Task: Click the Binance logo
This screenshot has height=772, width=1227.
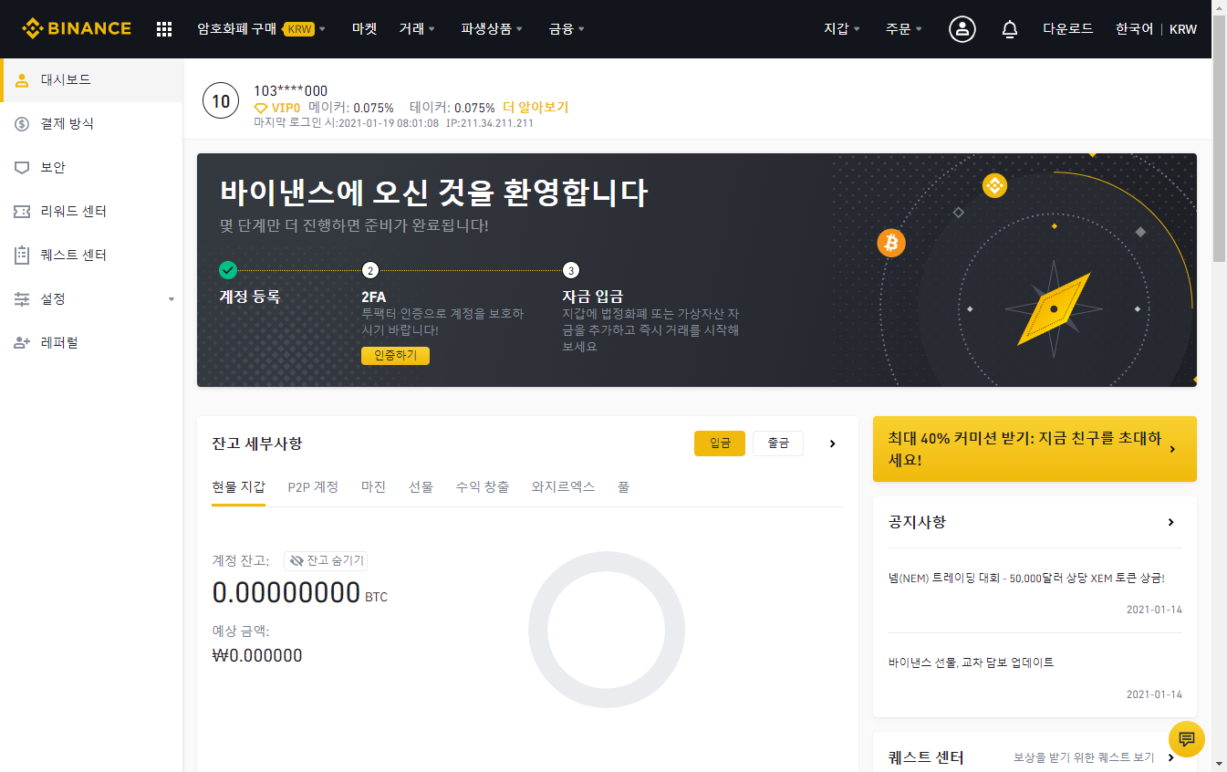Action: [x=77, y=28]
